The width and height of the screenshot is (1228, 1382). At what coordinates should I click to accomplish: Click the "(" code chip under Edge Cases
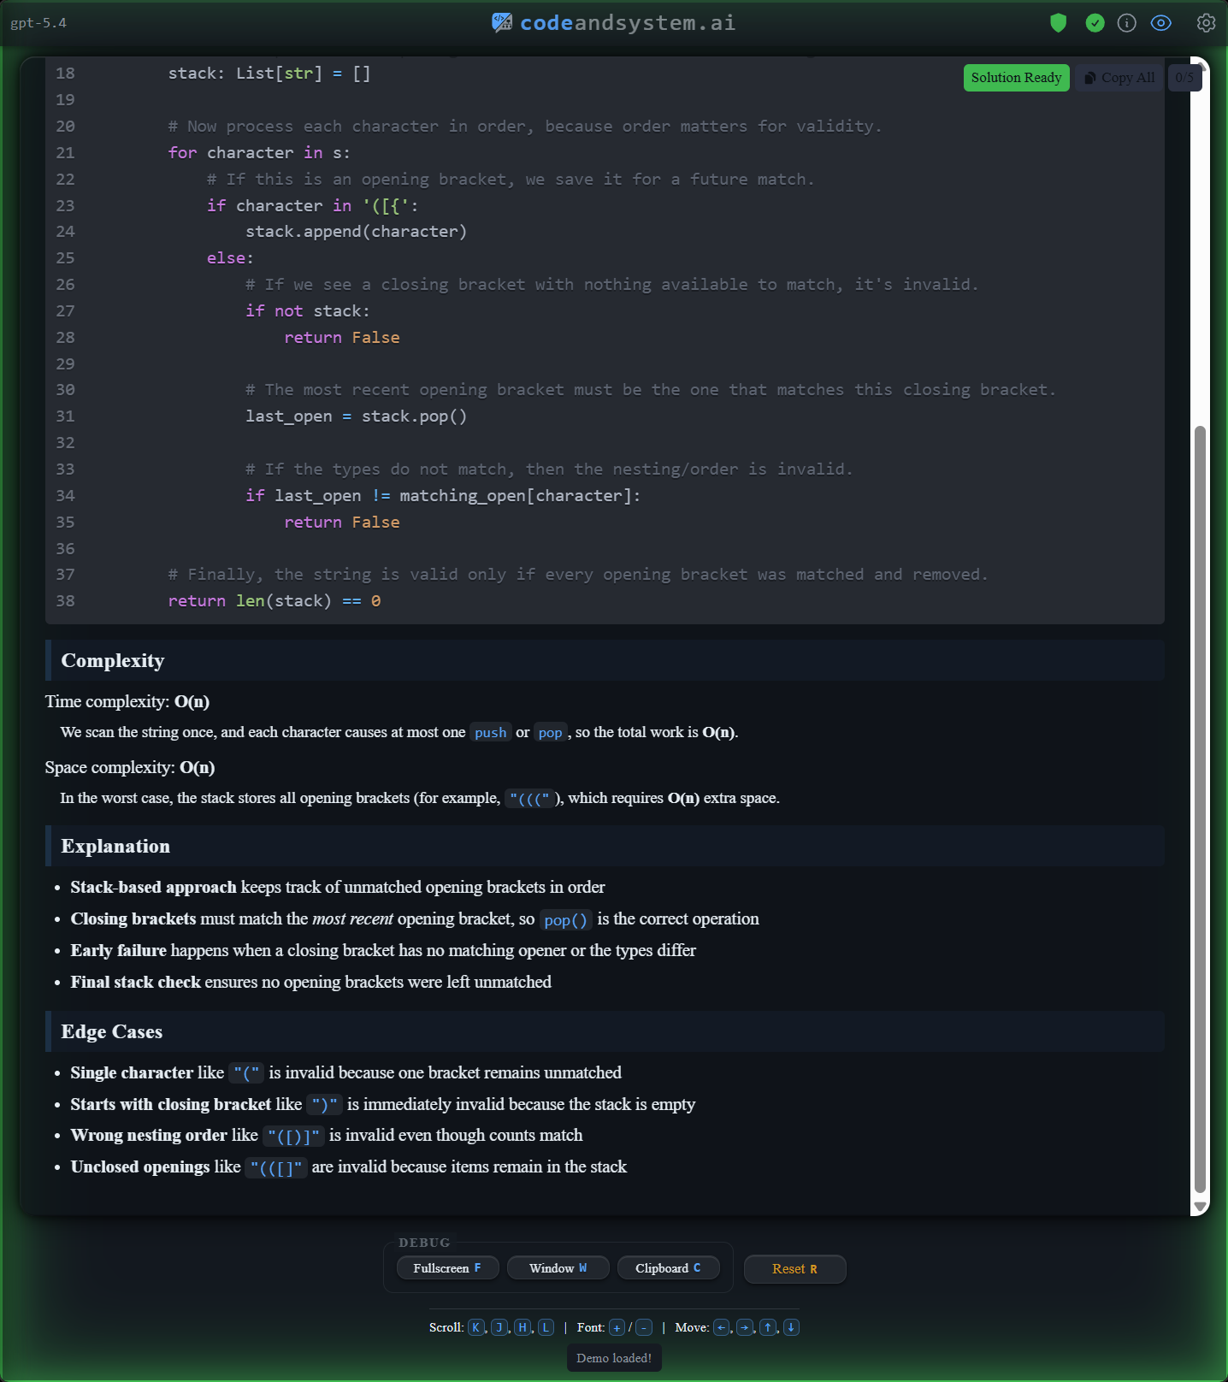[x=246, y=1073]
